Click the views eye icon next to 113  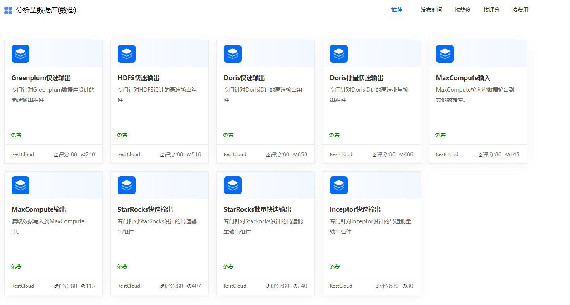[x=83, y=286]
